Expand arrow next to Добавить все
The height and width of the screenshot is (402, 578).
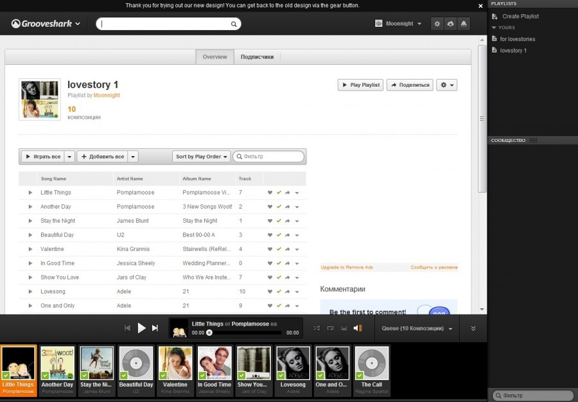(x=133, y=157)
